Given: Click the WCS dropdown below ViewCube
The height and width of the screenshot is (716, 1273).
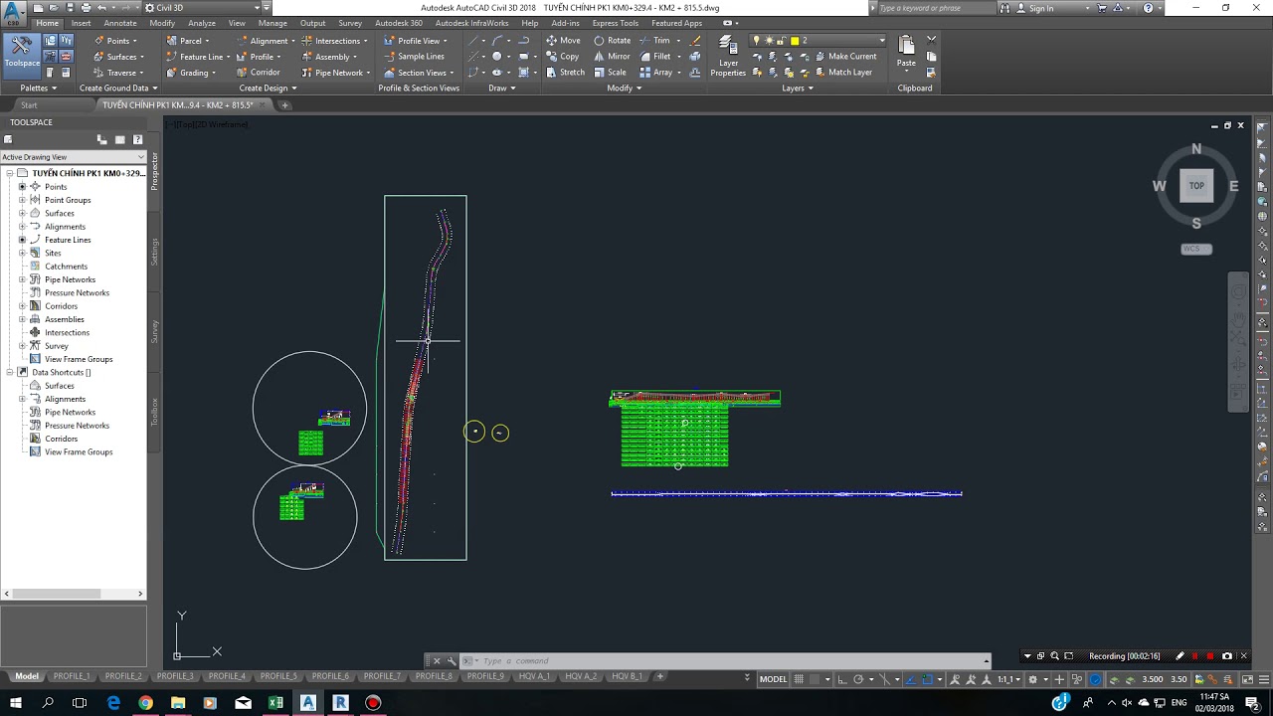Looking at the screenshot, I should tap(1196, 249).
